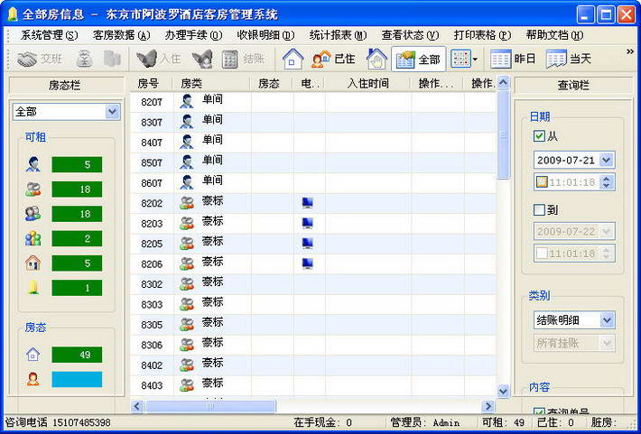The height and width of the screenshot is (434, 641).
Task: Click green count bar showing 49
Action: click(x=77, y=355)
